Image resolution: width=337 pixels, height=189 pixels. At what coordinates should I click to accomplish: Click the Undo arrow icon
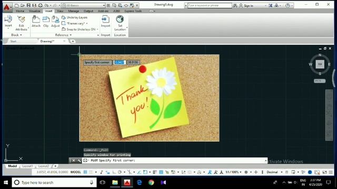click(46, 5)
